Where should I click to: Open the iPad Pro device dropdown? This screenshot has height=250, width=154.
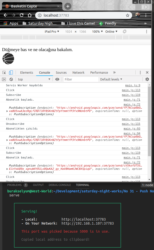[x=52, y=31]
